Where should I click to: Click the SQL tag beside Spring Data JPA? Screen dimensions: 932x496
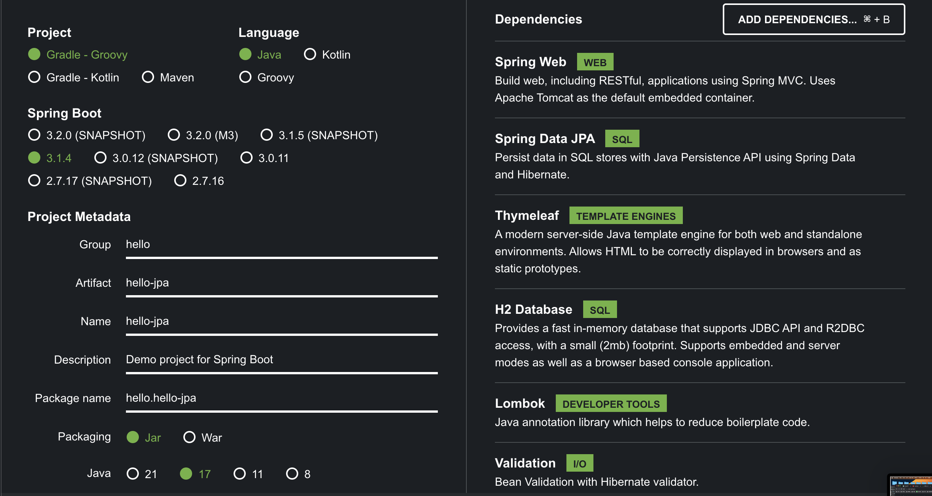coord(622,139)
